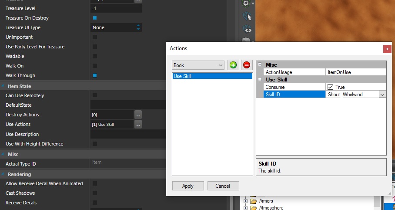
Task: Enable the Unimportant checkbox
Action: click(x=95, y=37)
